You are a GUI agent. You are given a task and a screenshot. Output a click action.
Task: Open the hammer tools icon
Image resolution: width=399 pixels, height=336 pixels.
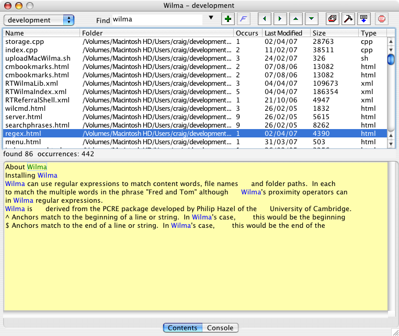pyautogui.click(x=348, y=19)
